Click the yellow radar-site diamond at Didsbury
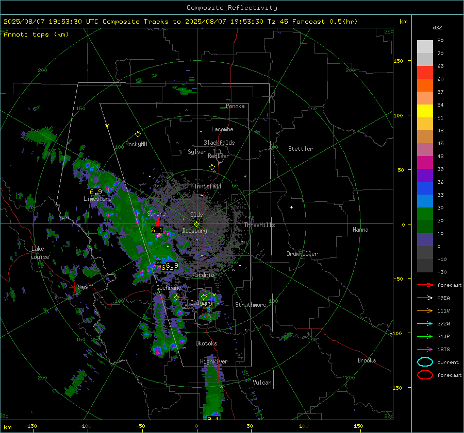This screenshot has width=464, height=433. point(196,224)
